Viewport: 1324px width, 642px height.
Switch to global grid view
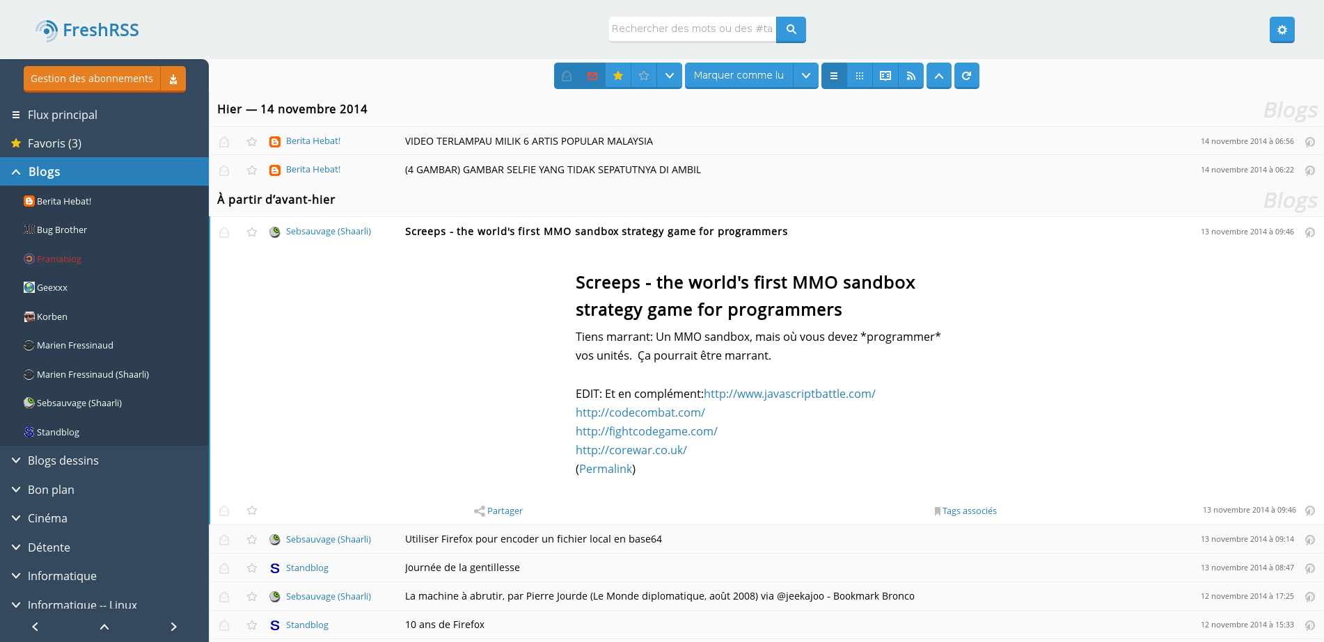click(860, 76)
